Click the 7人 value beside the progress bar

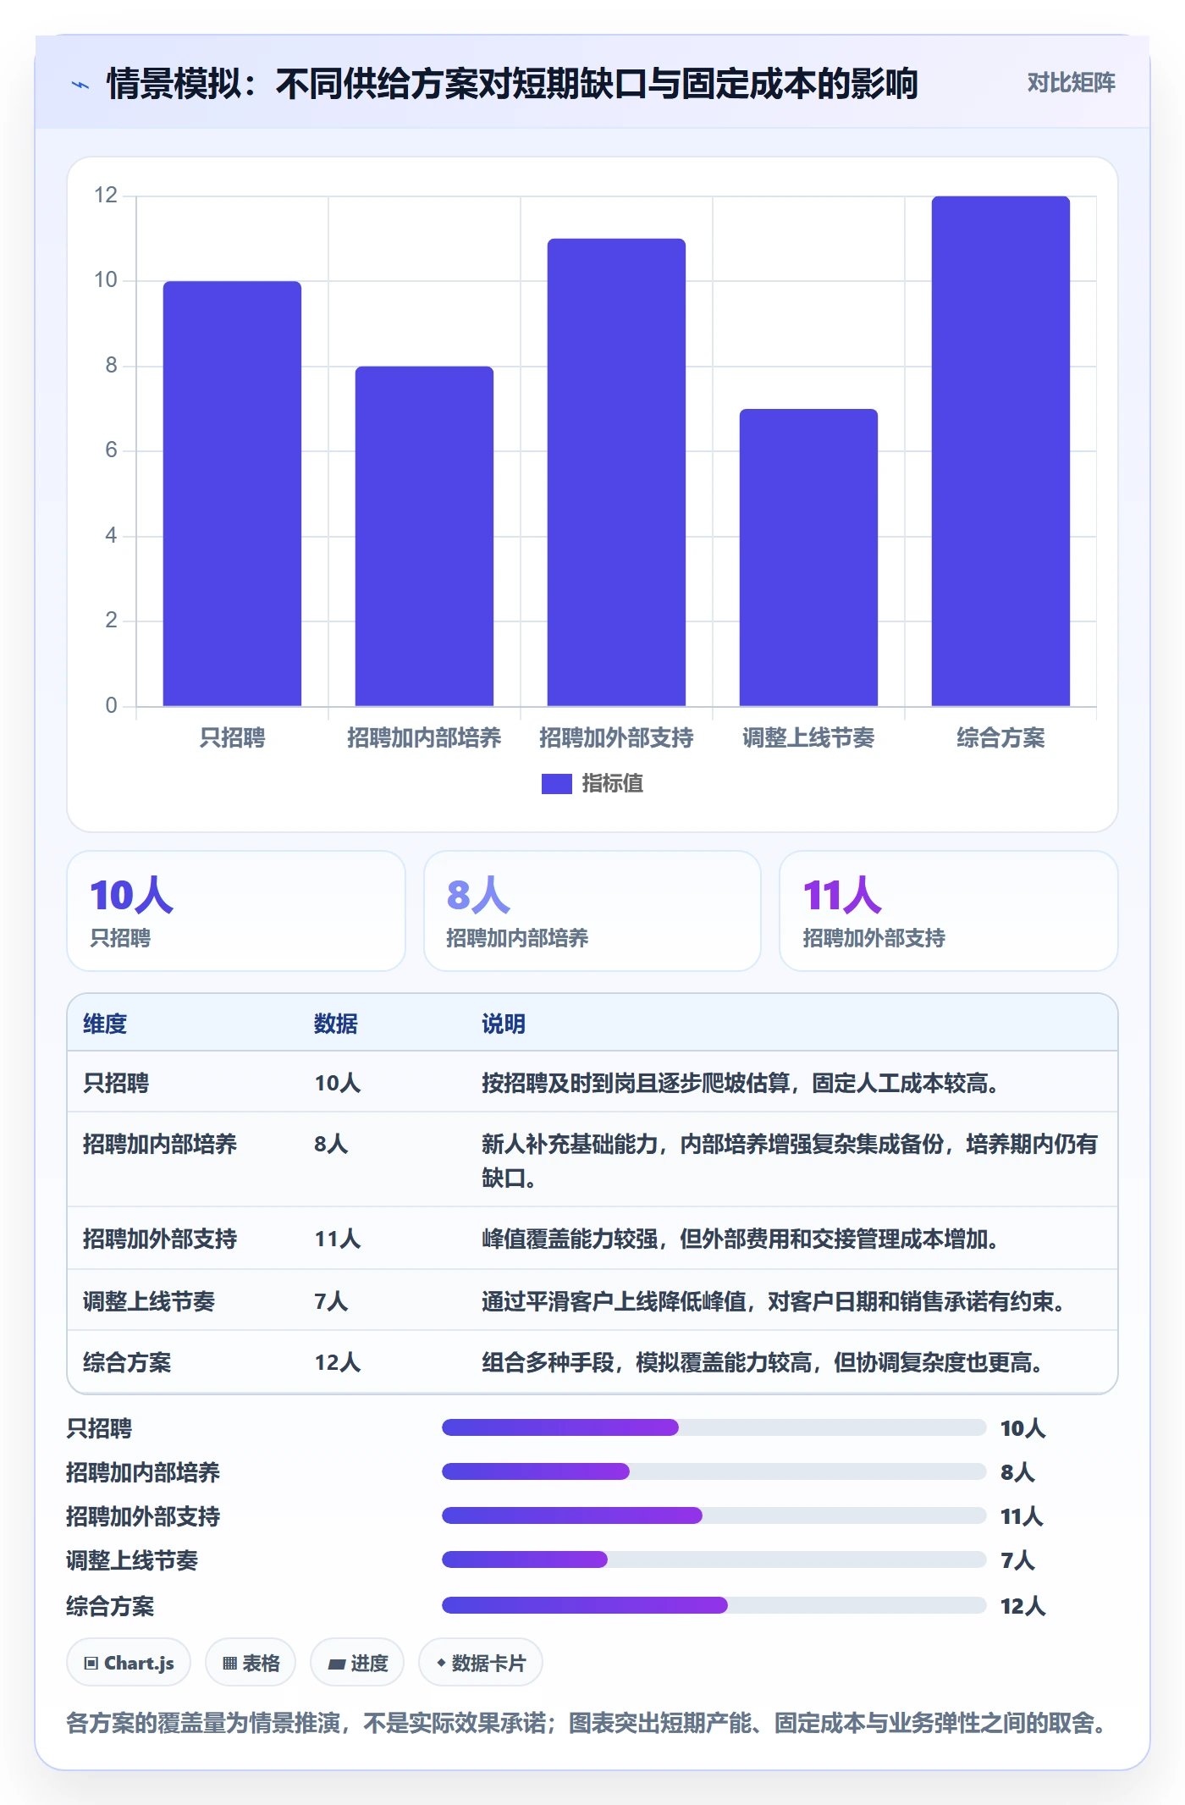pos(1017,1559)
